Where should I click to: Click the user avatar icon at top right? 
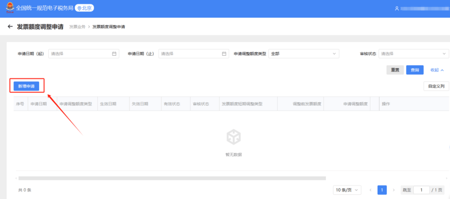pos(397,8)
